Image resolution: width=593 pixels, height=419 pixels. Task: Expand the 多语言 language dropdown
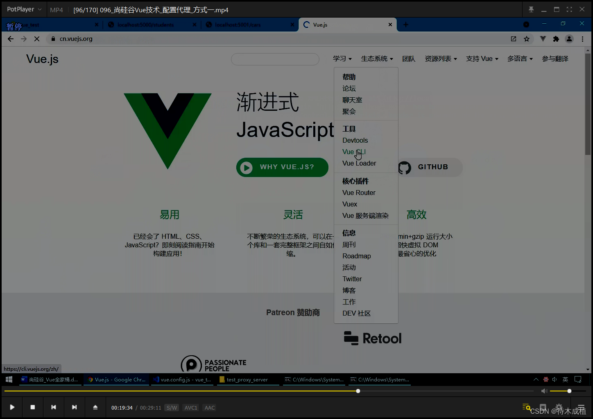(520, 59)
